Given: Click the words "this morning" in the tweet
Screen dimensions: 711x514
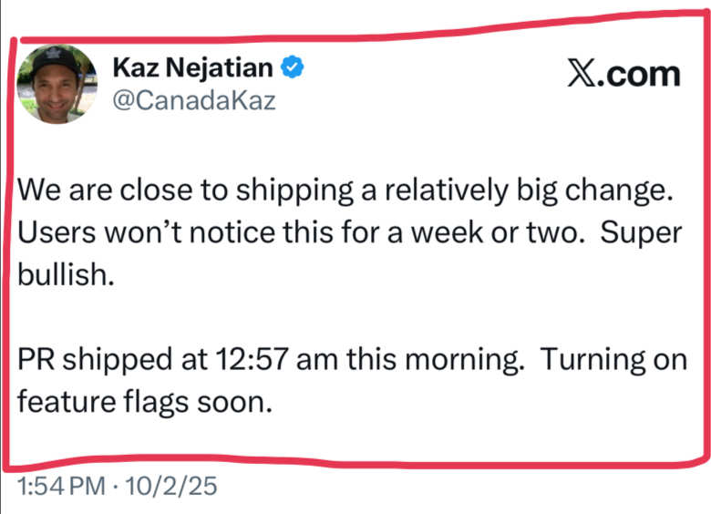Looking at the screenshot, I should pyautogui.click(x=432, y=358).
